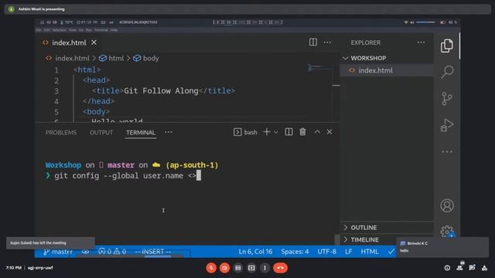
Task: Open Explorer panel More Actions menu
Action: [421, 42]
